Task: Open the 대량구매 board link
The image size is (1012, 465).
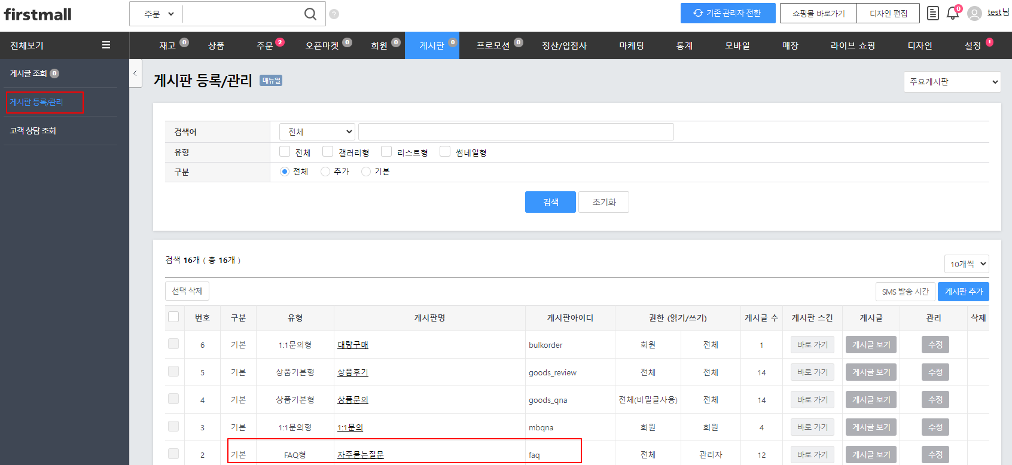Action: 353,345
